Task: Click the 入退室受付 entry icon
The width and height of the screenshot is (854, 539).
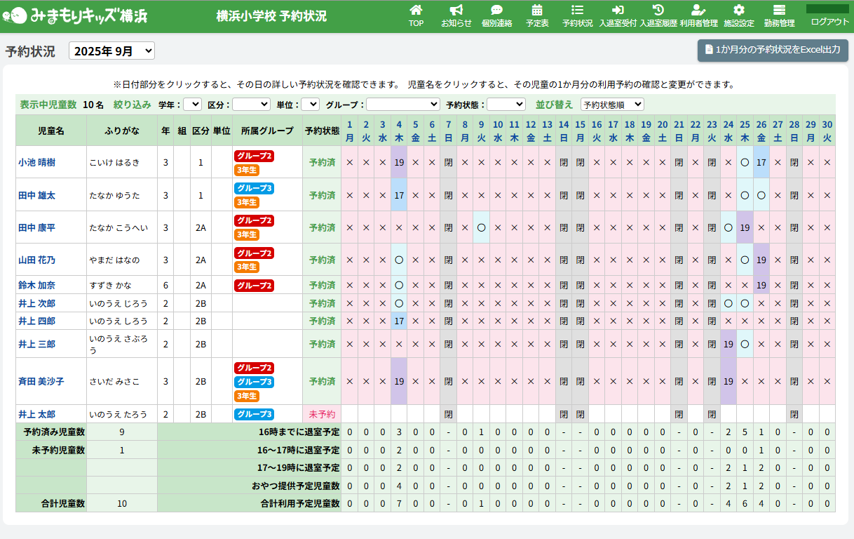Action: click(x=618, y=11)
